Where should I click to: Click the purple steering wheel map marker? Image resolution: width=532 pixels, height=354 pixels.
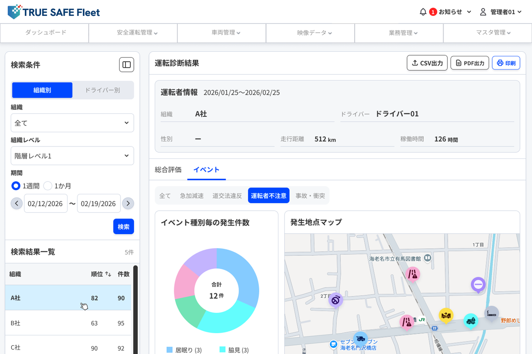coord(336,300)
